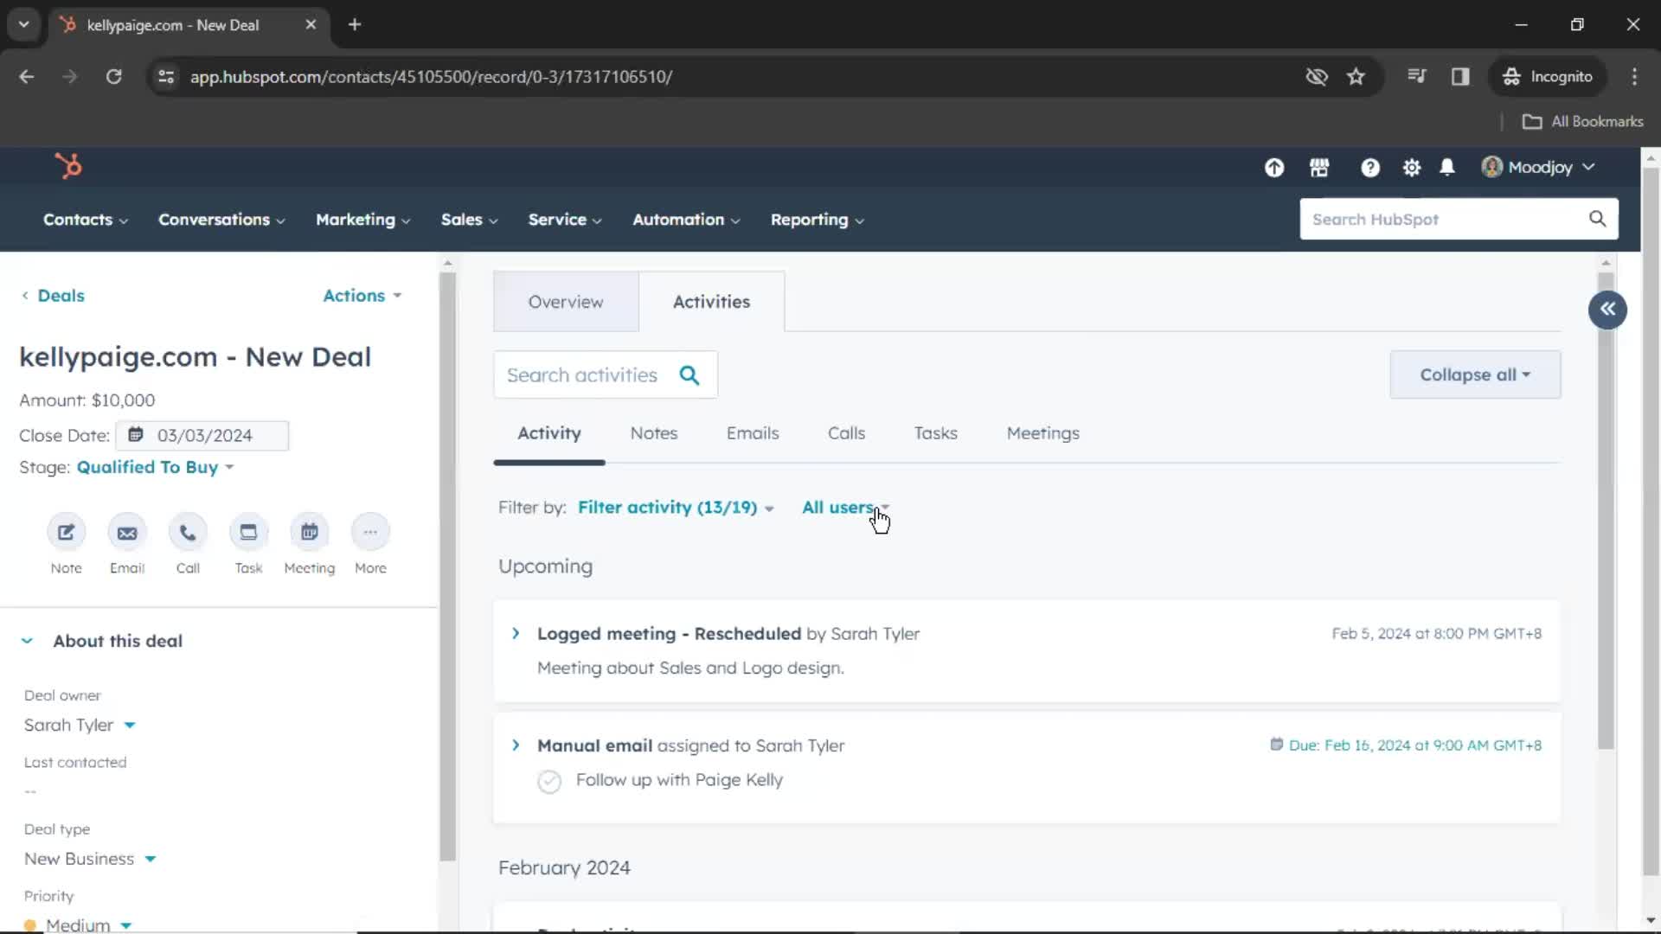Bookmark this page with star icon

(x=1356, y=76)
